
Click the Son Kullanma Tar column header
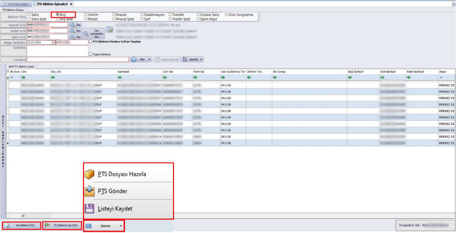coord(233,72)
